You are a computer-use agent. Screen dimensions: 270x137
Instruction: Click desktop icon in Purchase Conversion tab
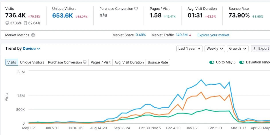[85, 62]
